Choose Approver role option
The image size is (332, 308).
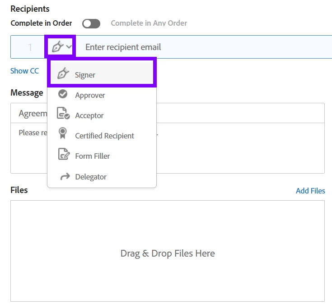pyautogui.click(x=102, y=95)
